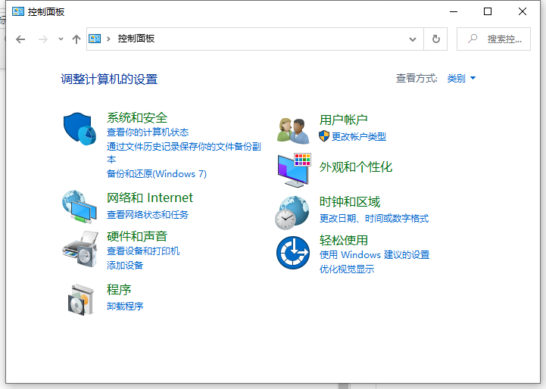Click the User Accounts people icon

293,130
